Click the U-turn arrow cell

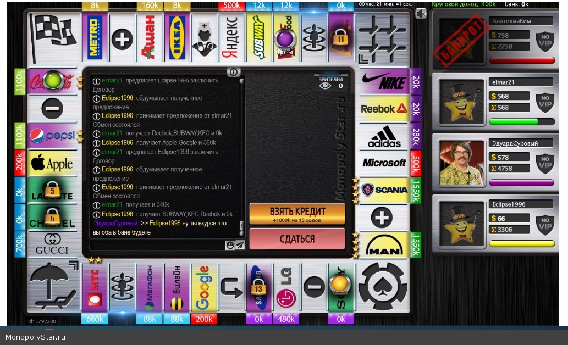231,287
